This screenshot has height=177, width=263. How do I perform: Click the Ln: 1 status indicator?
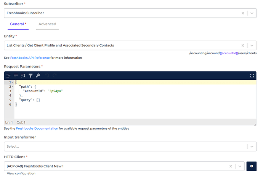pyautogui.click(x=9, y=122)
